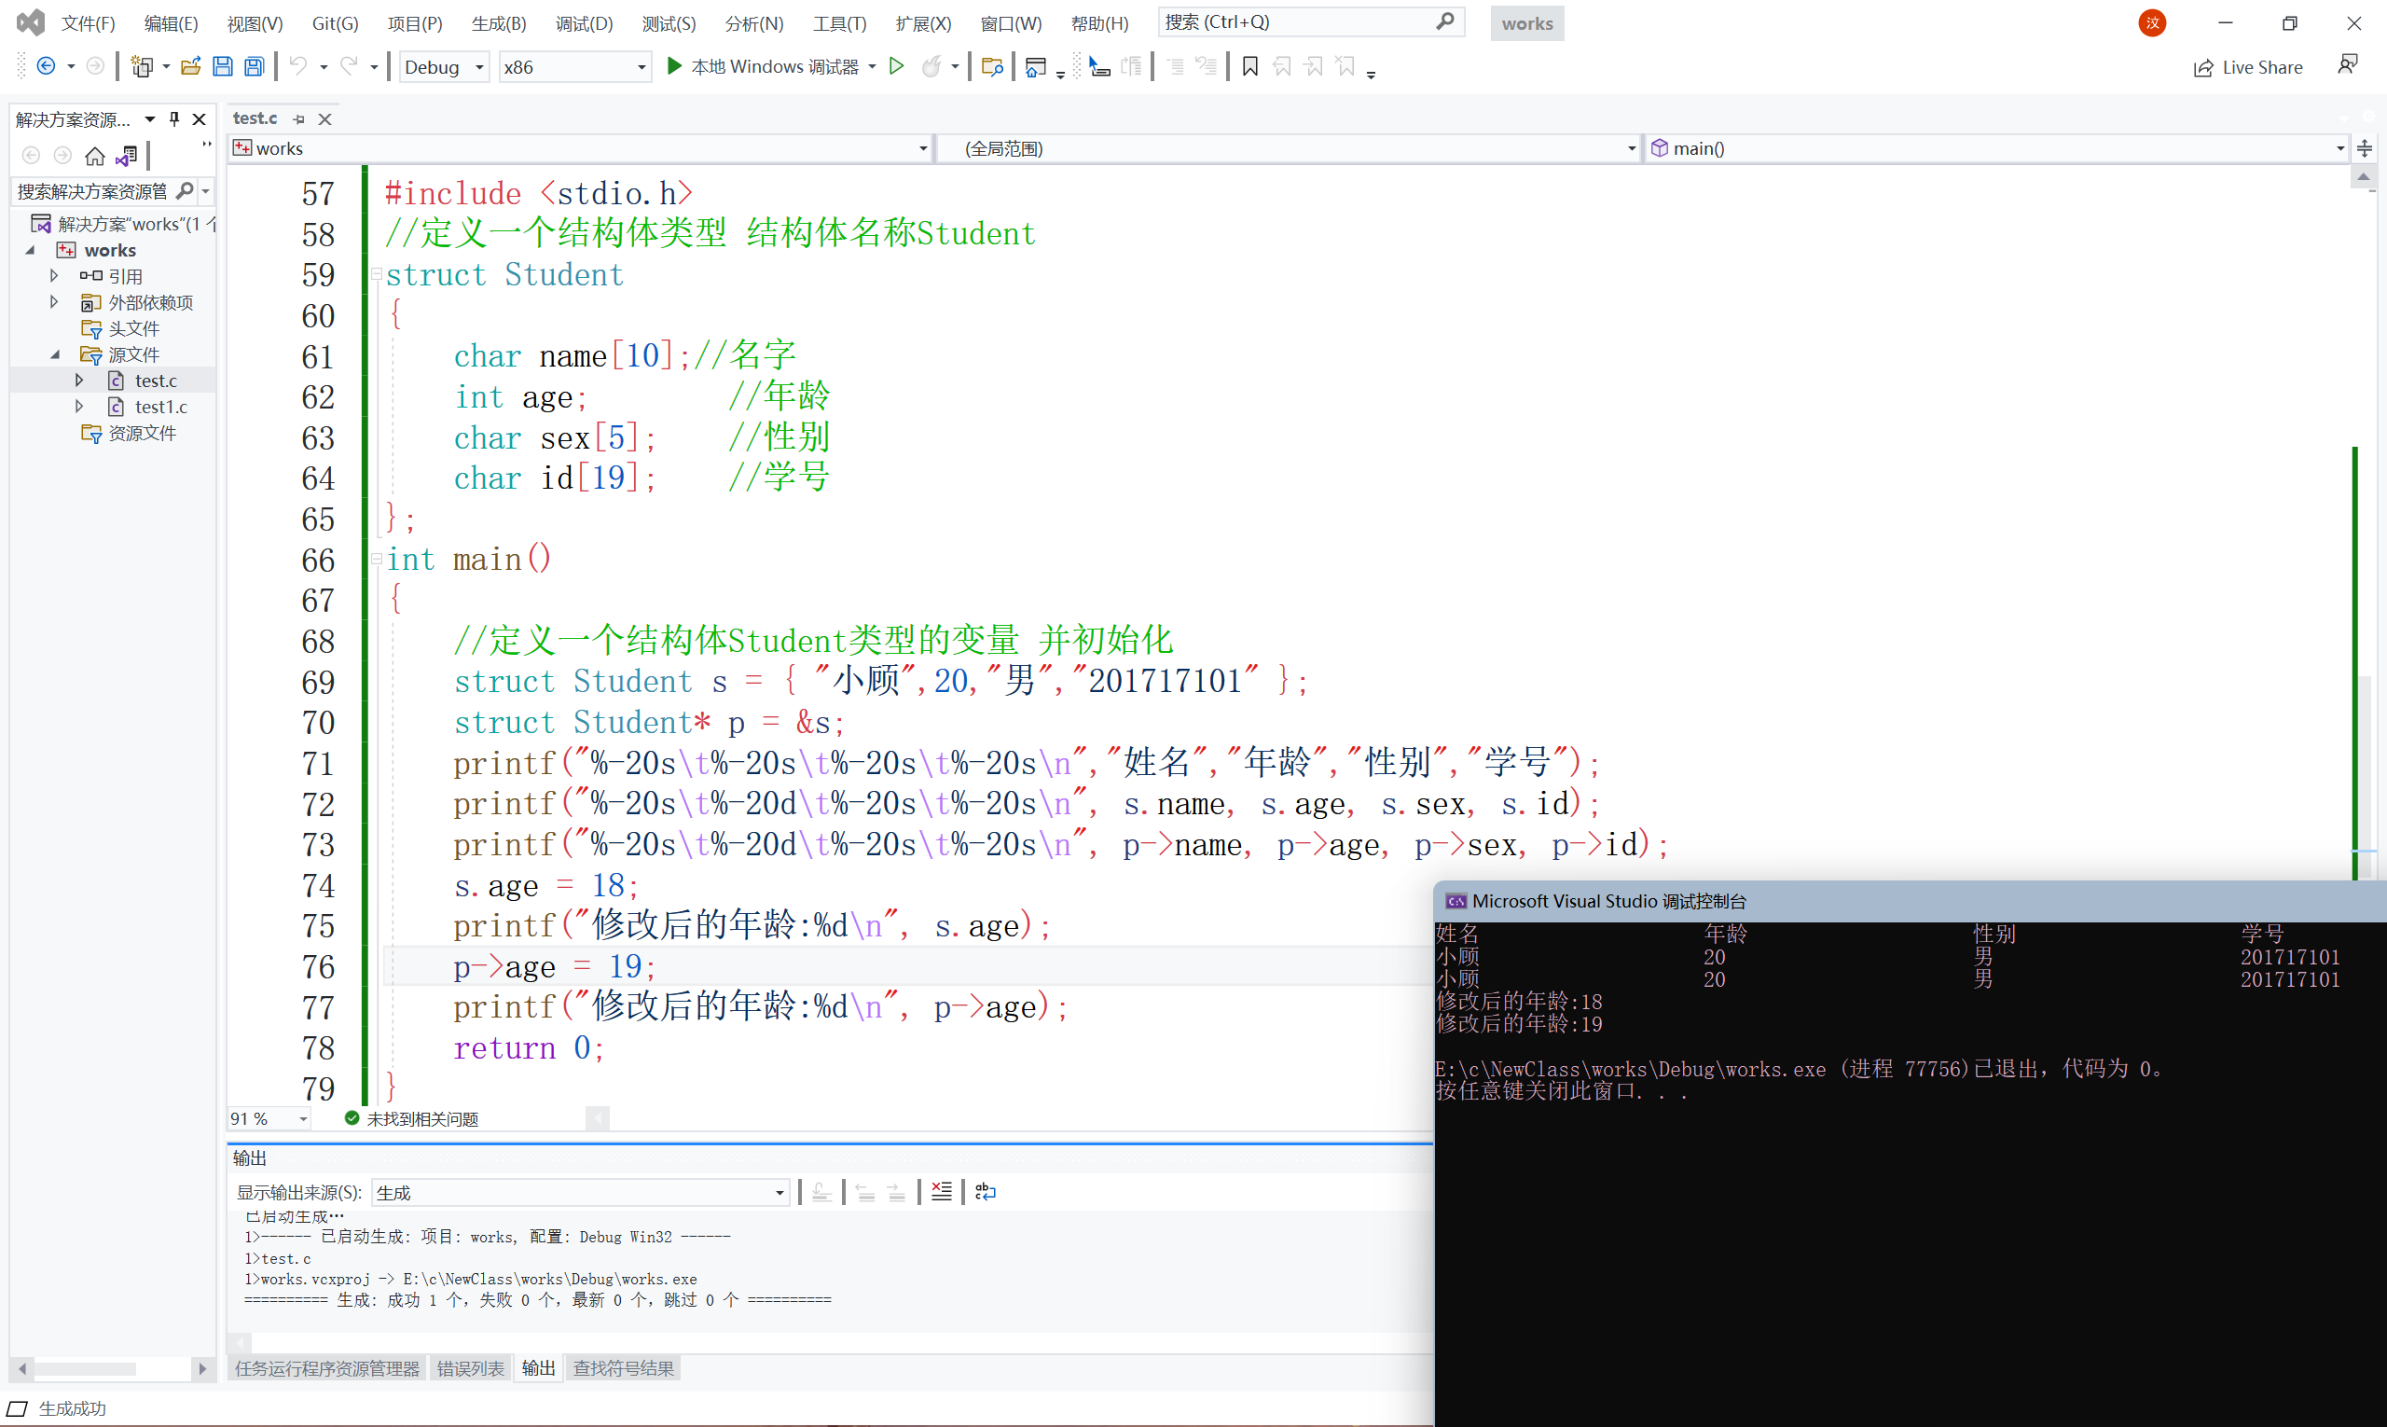Screen dimensions: 2387x1427
Task: Click the Live Share button
Action: coord(2248,67)
